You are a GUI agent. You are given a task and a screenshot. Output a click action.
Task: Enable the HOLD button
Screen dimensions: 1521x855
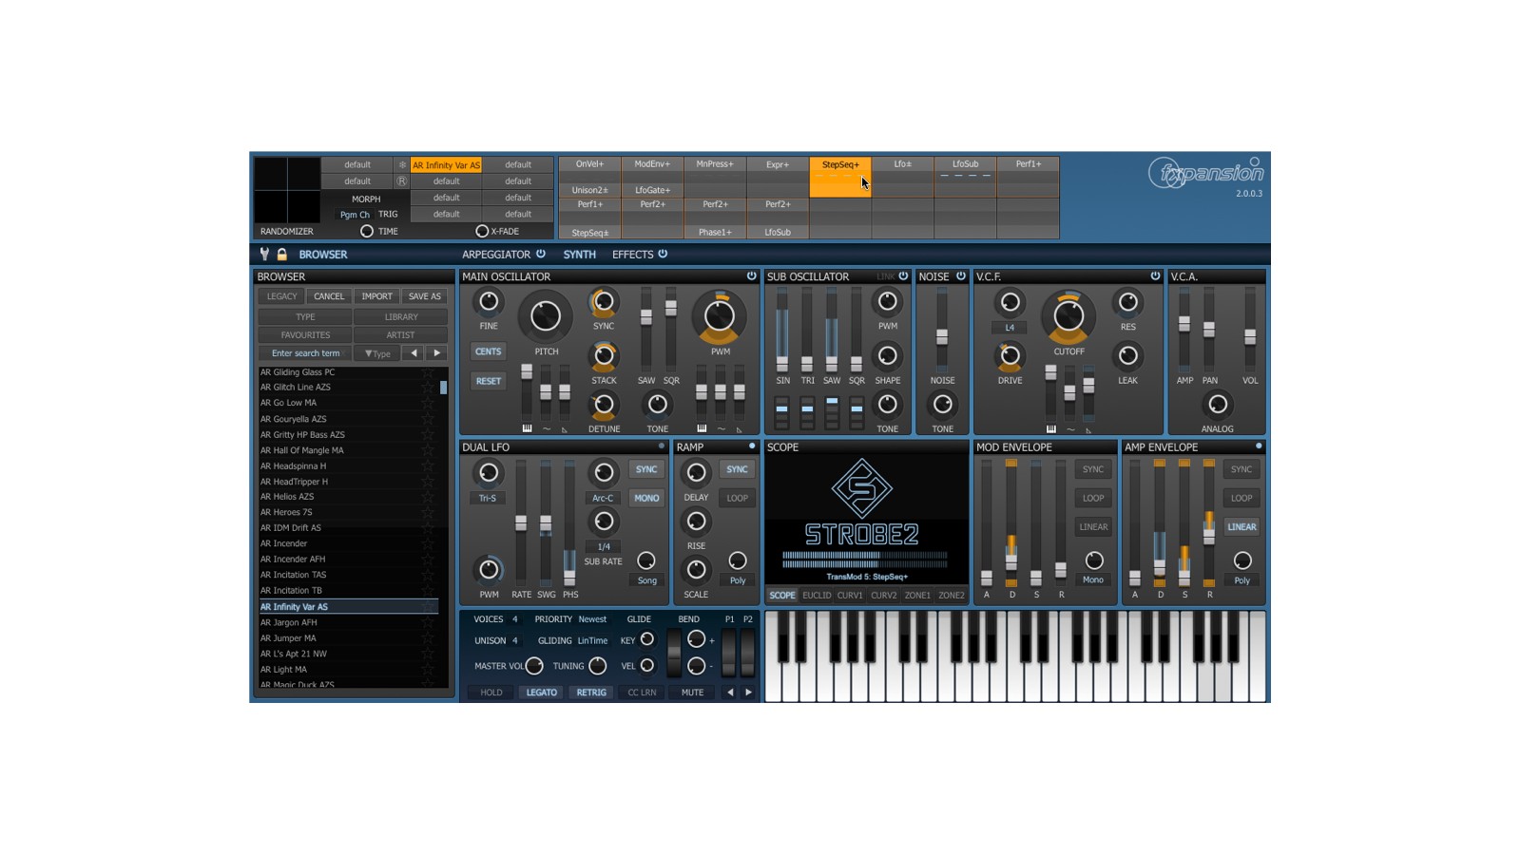tap(491, 693)
